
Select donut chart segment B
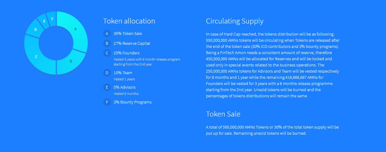tap(71, 61)
